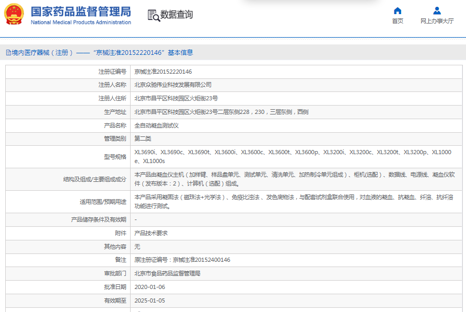Click the national emblem logo
466x312 pixels.
(x=14, y=14)
